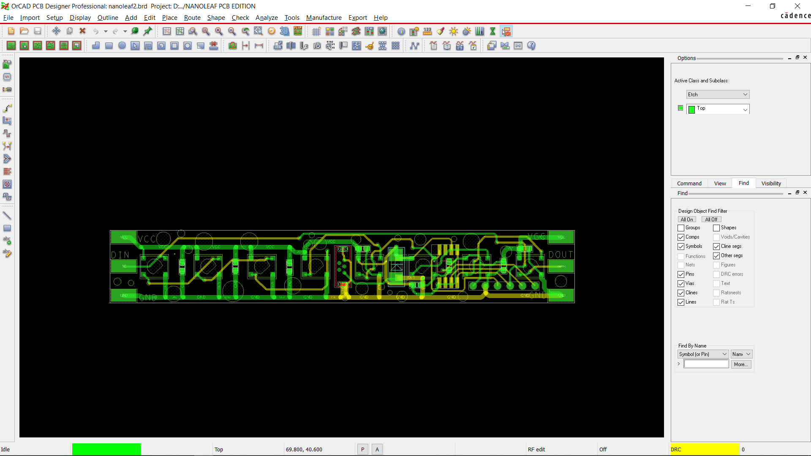This screenshot has height=456, width=811.
Task: Click the Flip Design toolbar icon
Action: point(298,31)
